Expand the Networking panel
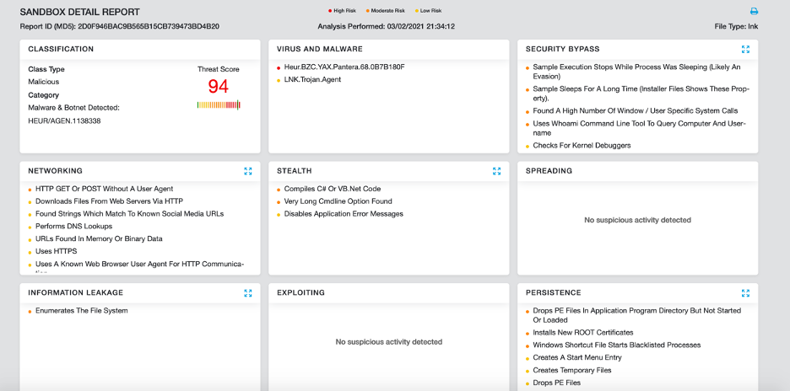The image size is (790, 391). click(x=247, y=171)
